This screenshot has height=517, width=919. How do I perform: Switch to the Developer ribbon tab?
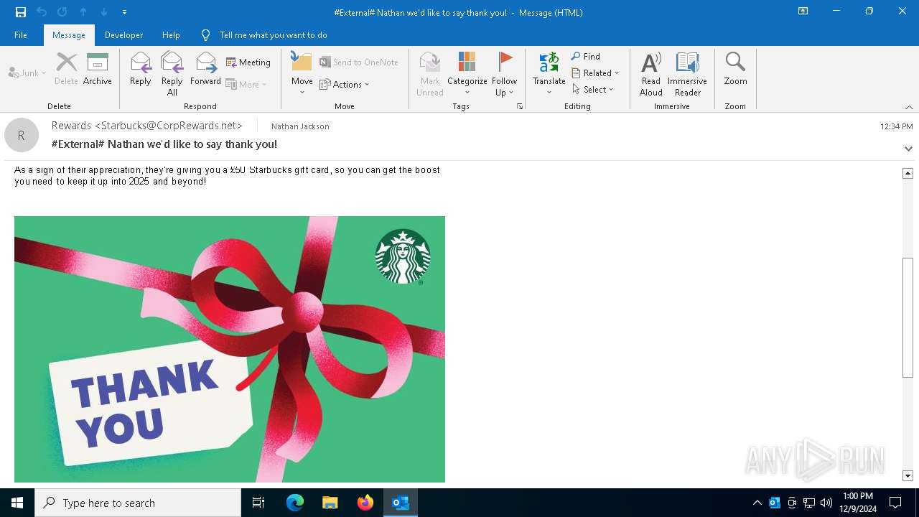tap(123, 35)
